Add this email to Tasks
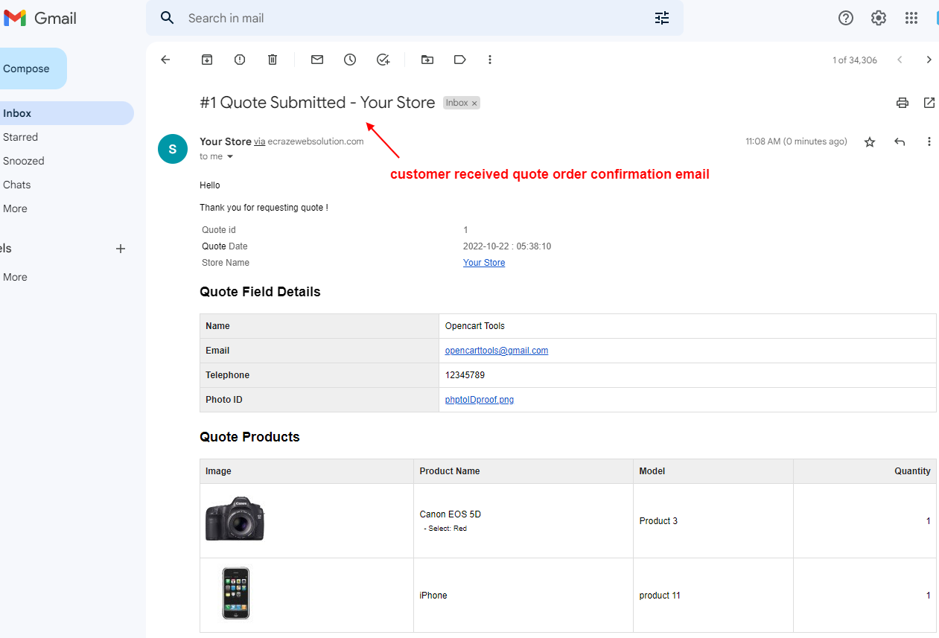The width and height of the screenshot is (939, 638). click(383, 60)
